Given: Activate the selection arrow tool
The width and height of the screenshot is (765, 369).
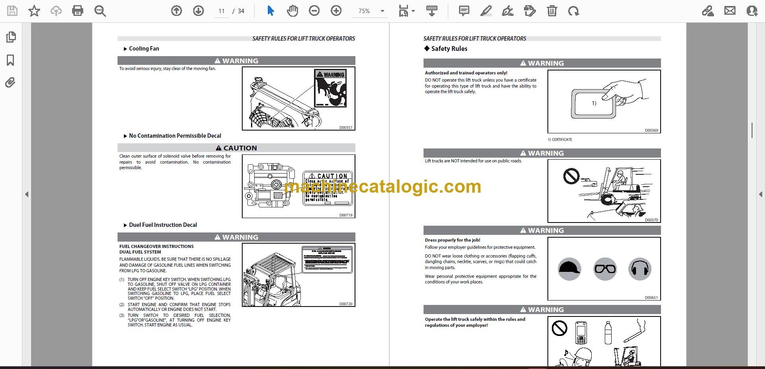Looking at the screenshot, I should coord(271,11).
